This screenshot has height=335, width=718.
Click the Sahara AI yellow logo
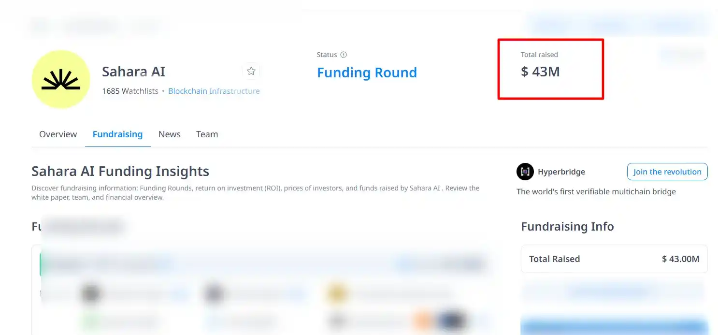[61, 79]
